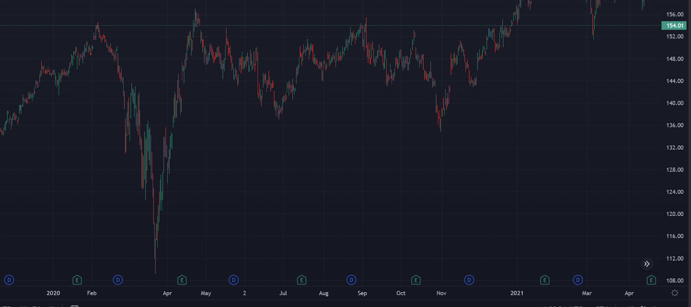Click the dividend marker left of 2020 label
Screen dimensions: 691x307
(x=9, y=280)
